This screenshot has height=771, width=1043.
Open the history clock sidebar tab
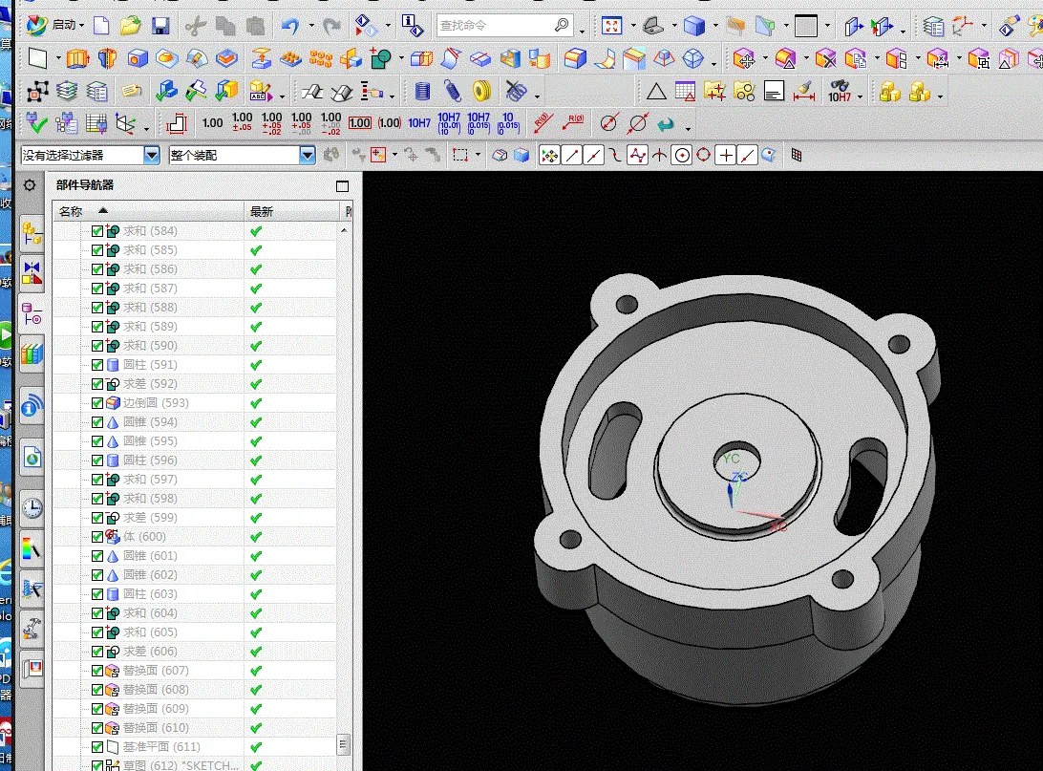(32, 507)
